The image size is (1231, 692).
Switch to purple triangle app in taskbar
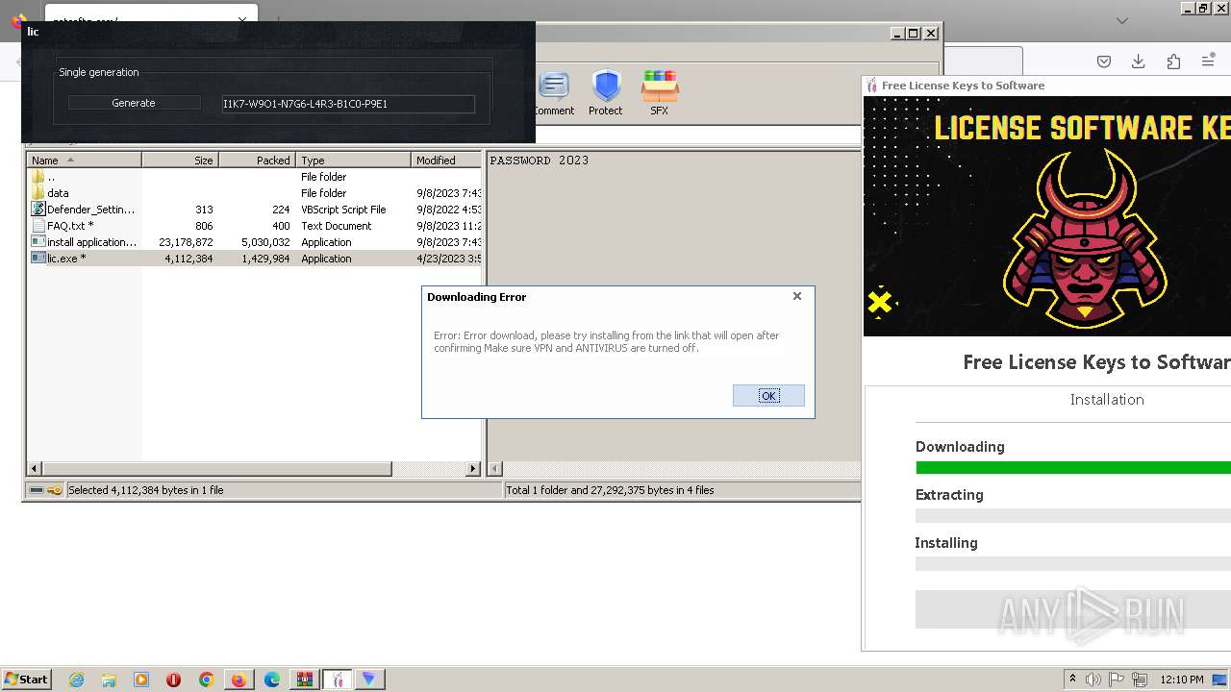[x=369, y=680]
